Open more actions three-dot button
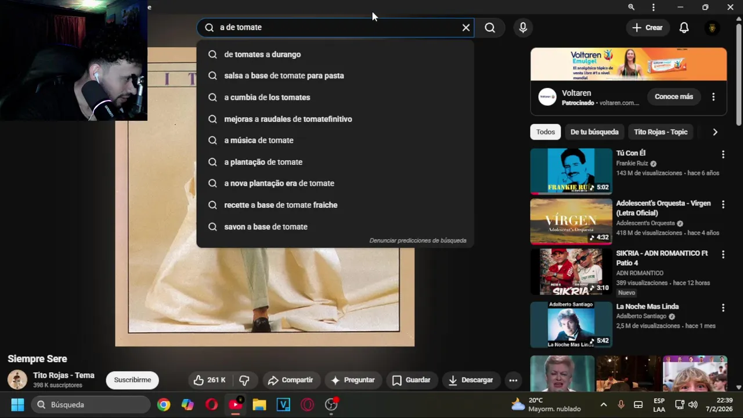 coord(513,380)
